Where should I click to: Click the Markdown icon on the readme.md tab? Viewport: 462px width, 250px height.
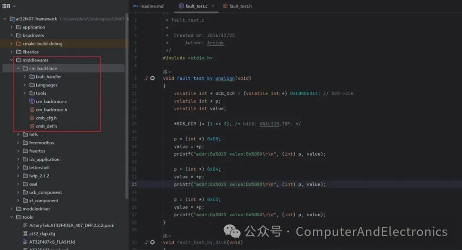tap(135, 6)
